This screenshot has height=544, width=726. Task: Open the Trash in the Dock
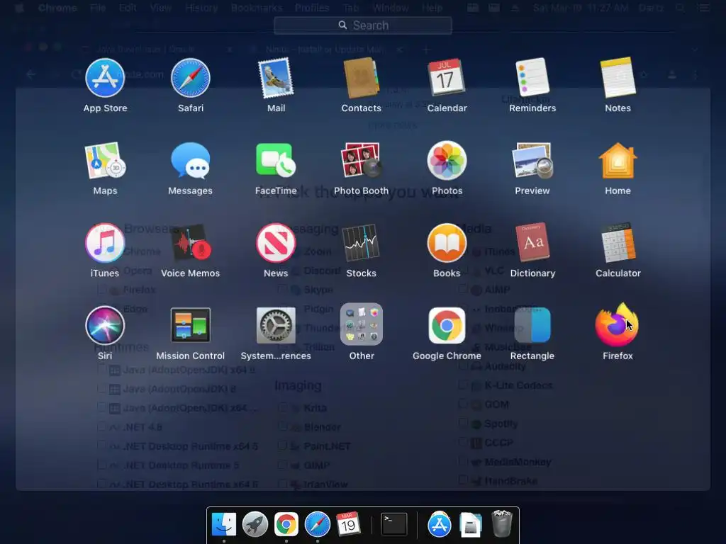tap(501, 523)
